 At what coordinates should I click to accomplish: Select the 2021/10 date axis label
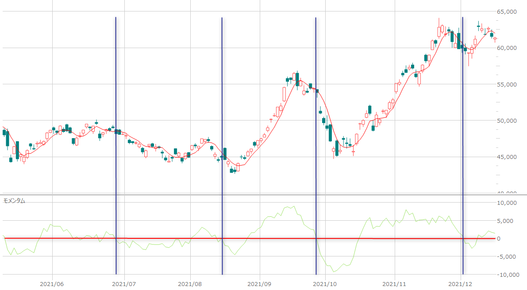coord(325,284)
